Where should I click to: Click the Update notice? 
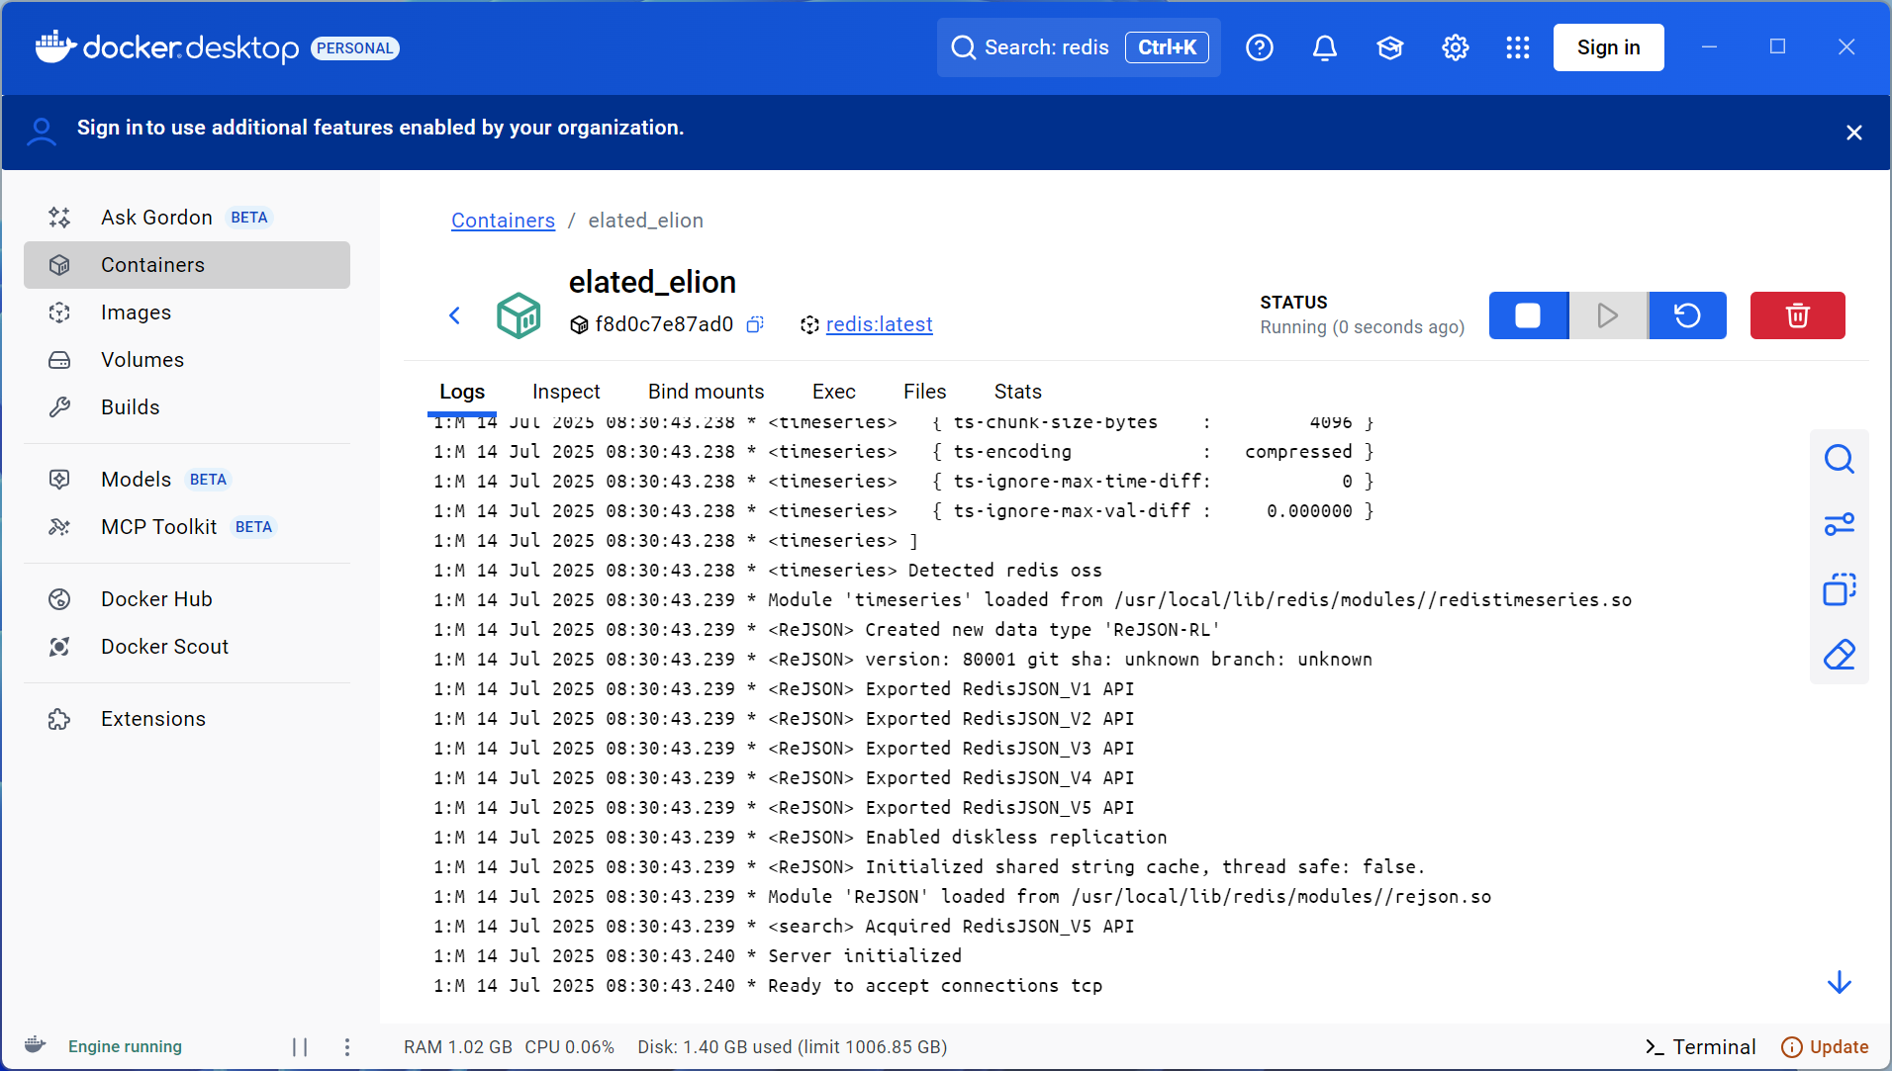pyautogui.click(x=1826, y=1047)
